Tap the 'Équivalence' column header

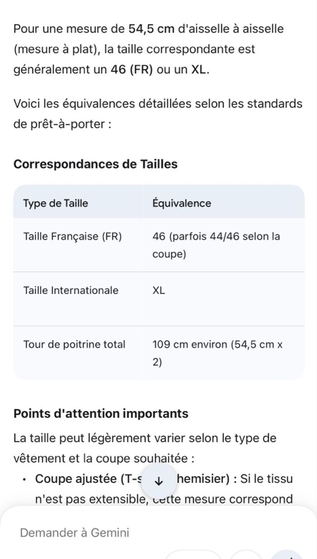[x=182, y=203]
